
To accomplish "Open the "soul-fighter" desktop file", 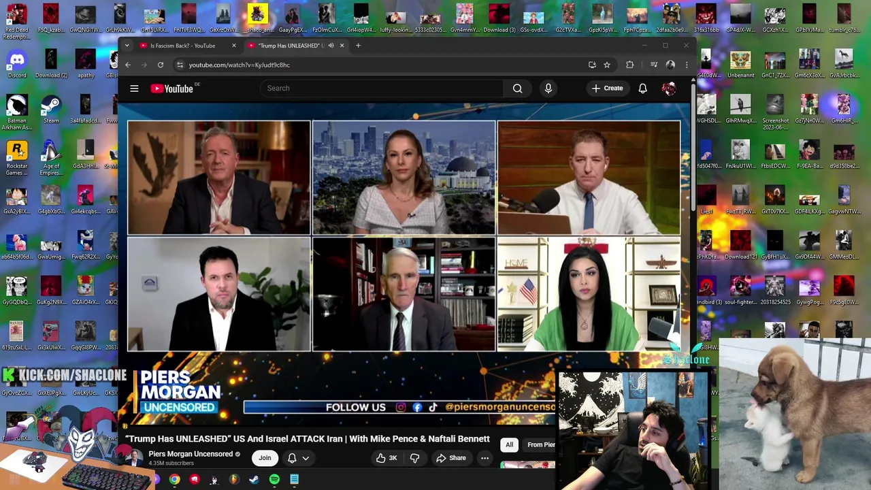I will [x=740, y=291].
